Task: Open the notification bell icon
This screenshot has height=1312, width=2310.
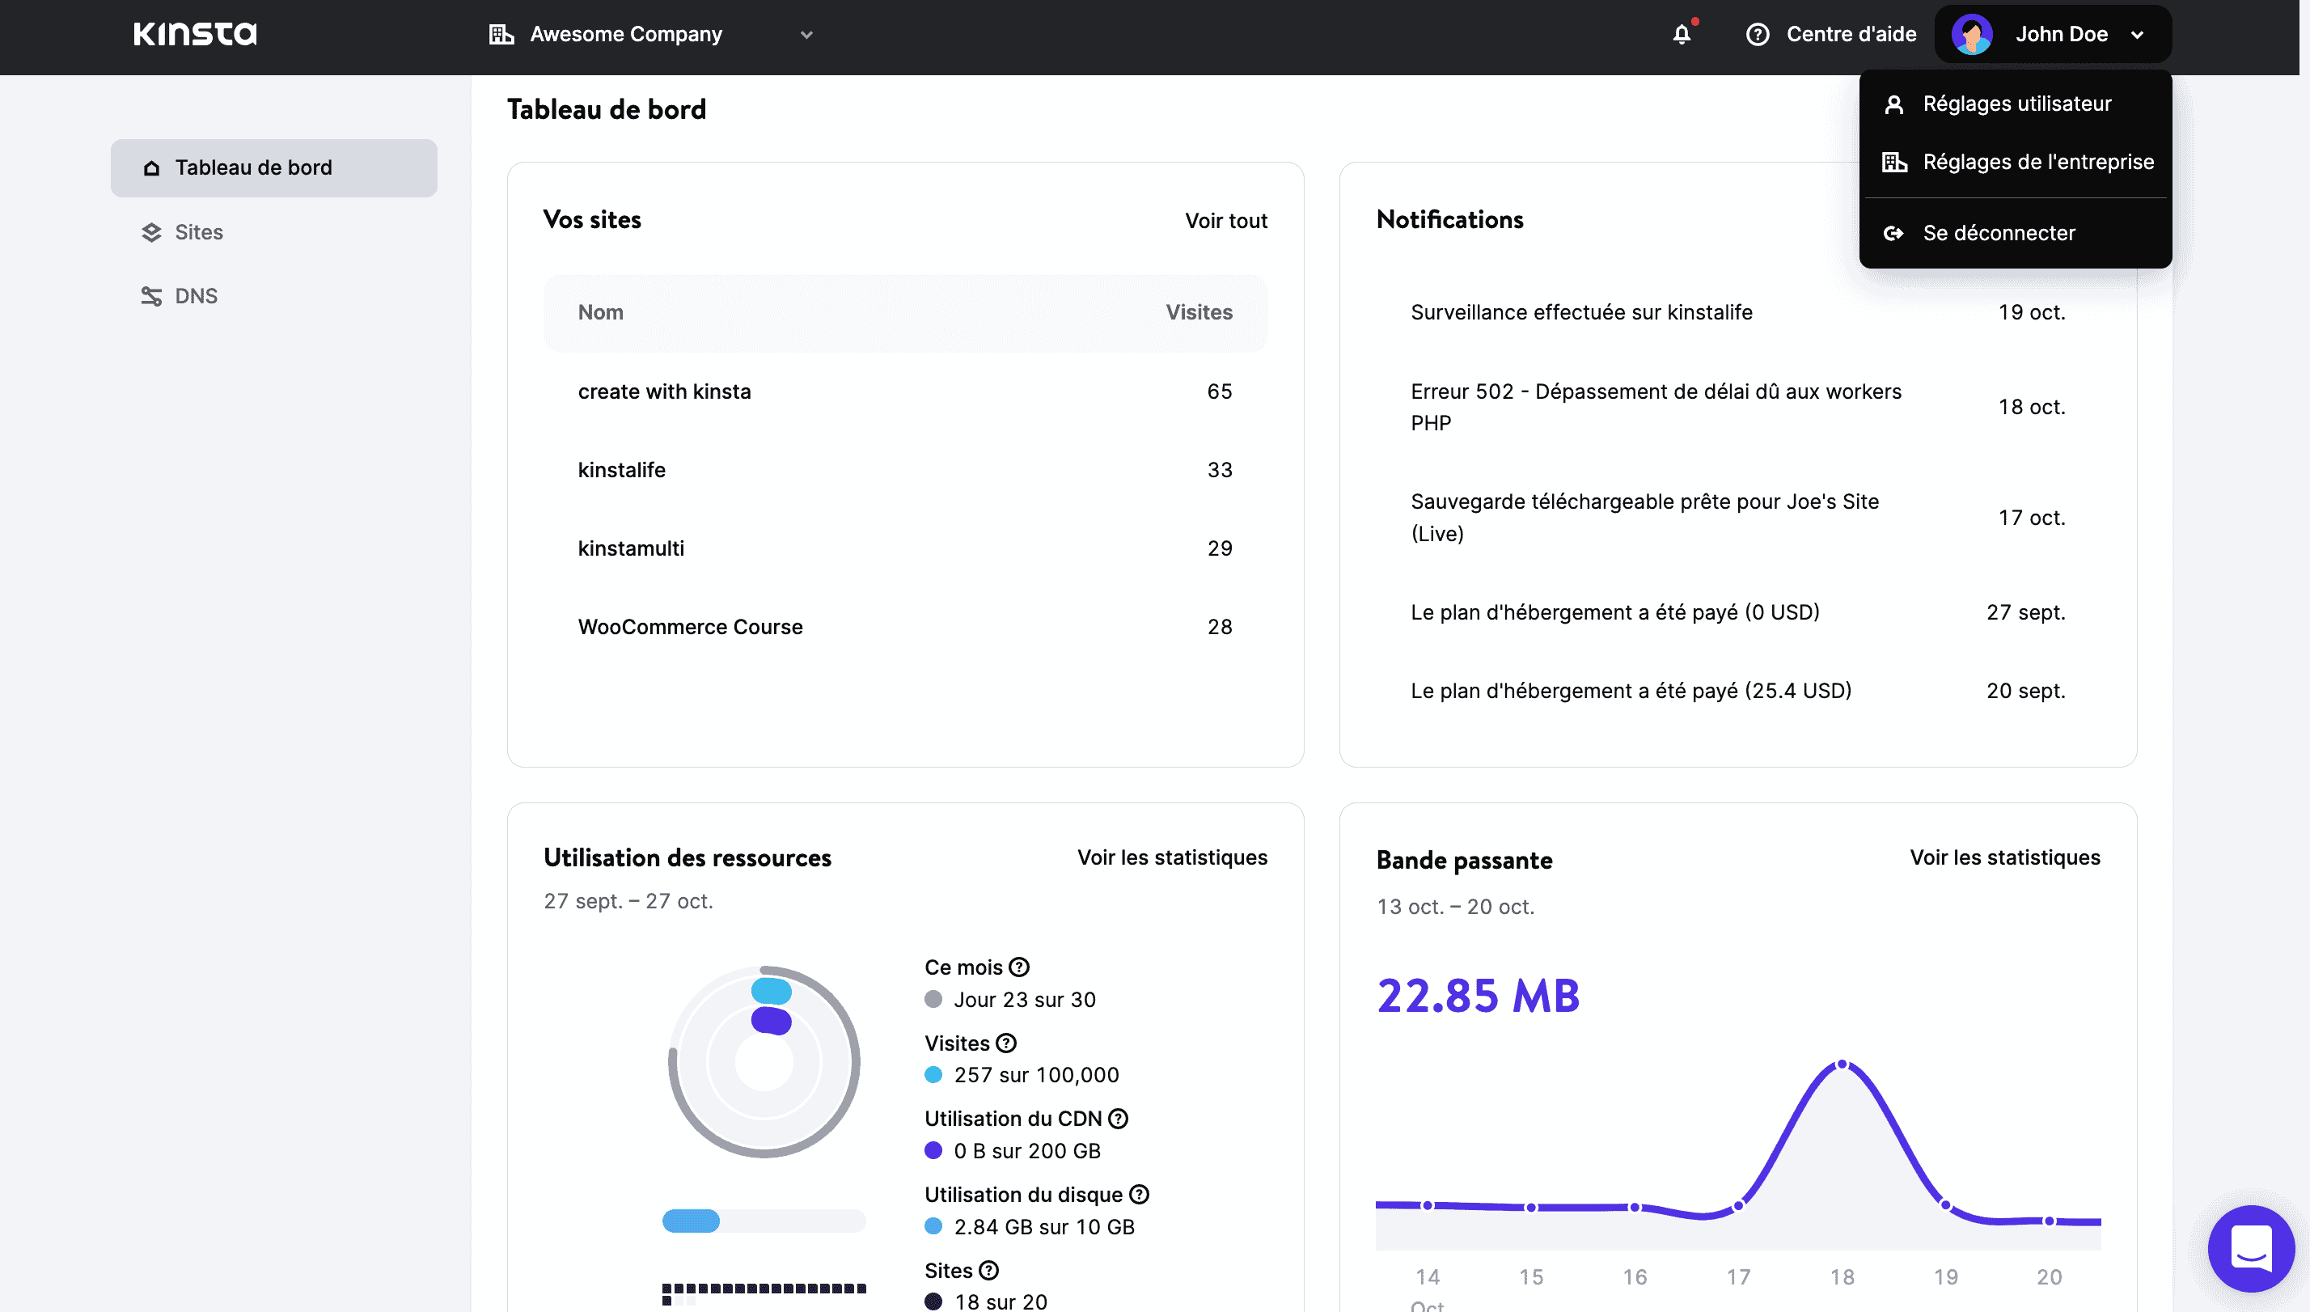Action: tap(1682, 33)
